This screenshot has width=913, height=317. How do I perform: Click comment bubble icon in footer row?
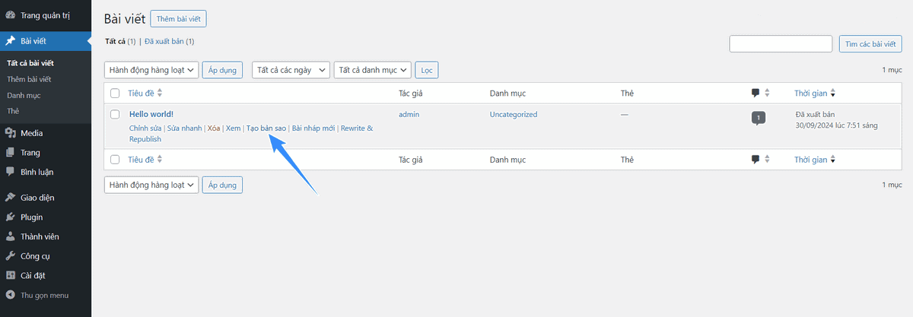756,160
